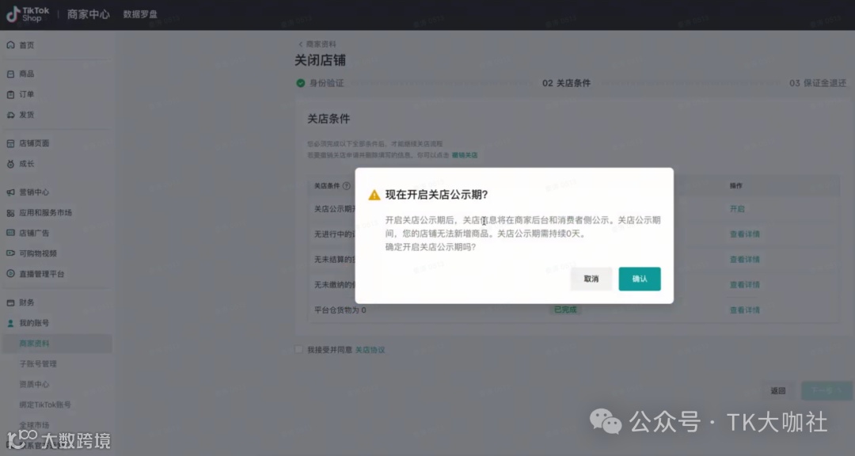Viewport: 855px width, 456px height.
Task: Click 开启 in the 关店公示期 row
Action: [x=737, y=209]
